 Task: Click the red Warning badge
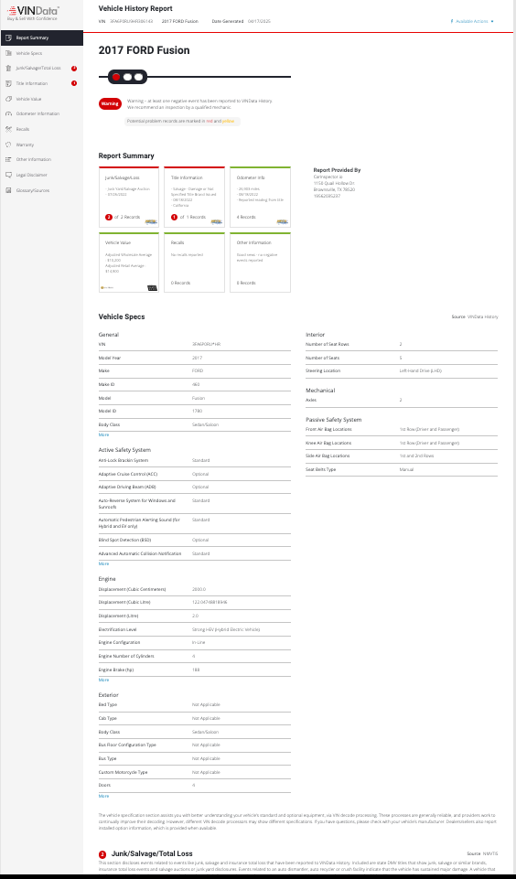(110, 103)
